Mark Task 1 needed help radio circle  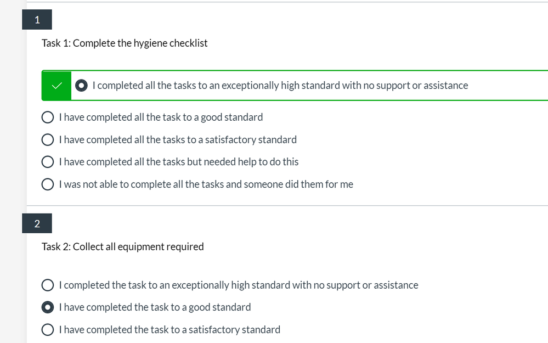48,162
